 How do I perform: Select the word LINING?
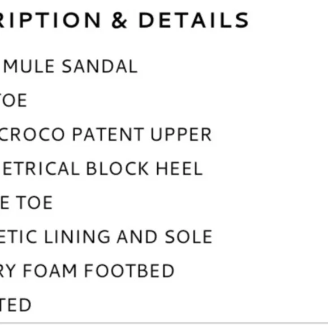77,236
